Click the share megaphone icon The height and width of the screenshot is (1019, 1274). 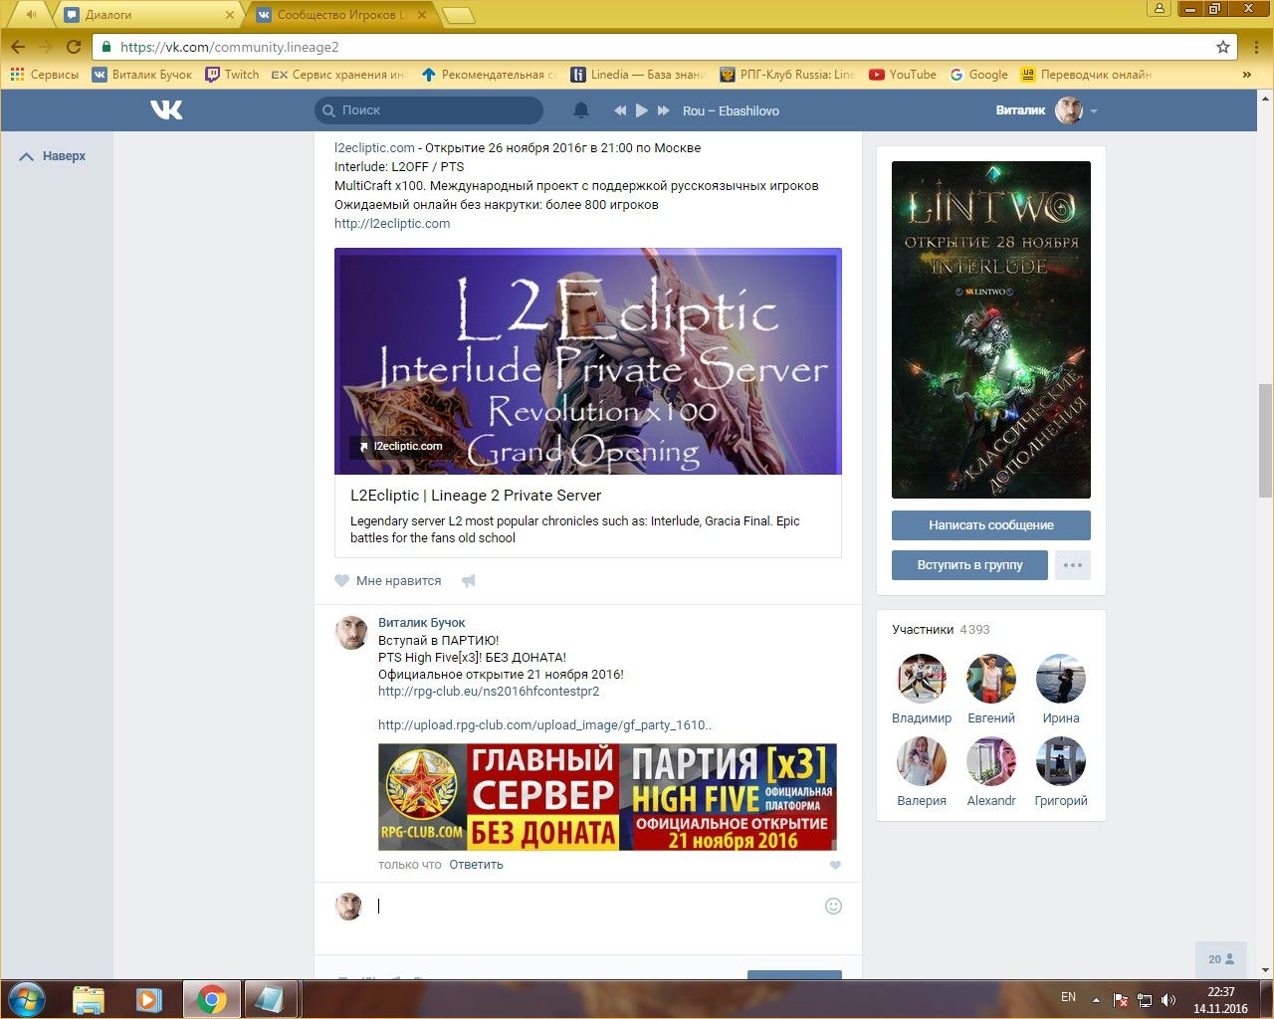469,580
